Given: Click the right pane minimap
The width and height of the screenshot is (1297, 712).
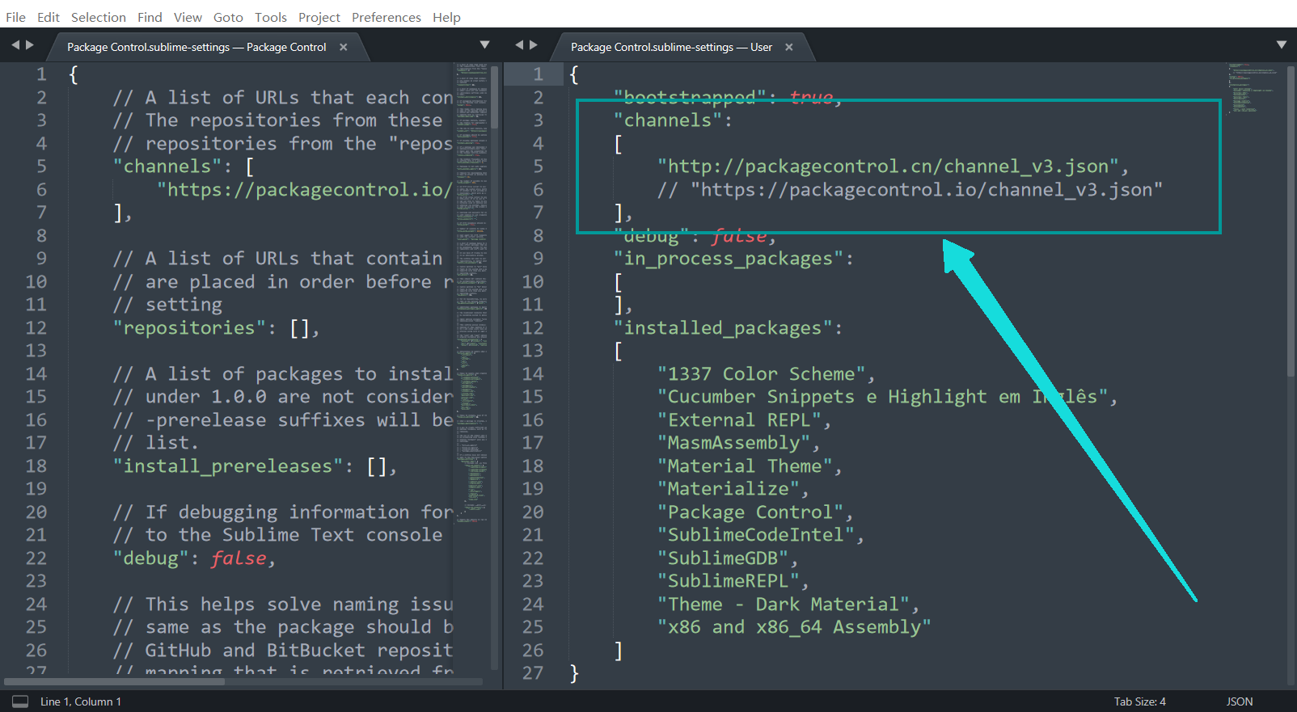Looking at the screenshot, I should point(1253,89).
